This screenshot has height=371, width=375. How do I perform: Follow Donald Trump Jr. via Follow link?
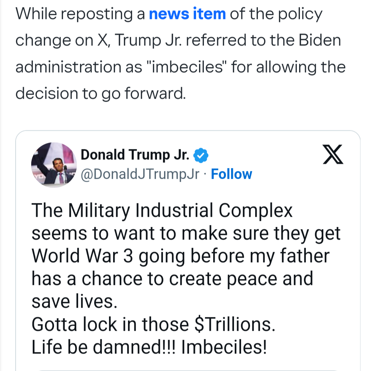tap(231, 174)
